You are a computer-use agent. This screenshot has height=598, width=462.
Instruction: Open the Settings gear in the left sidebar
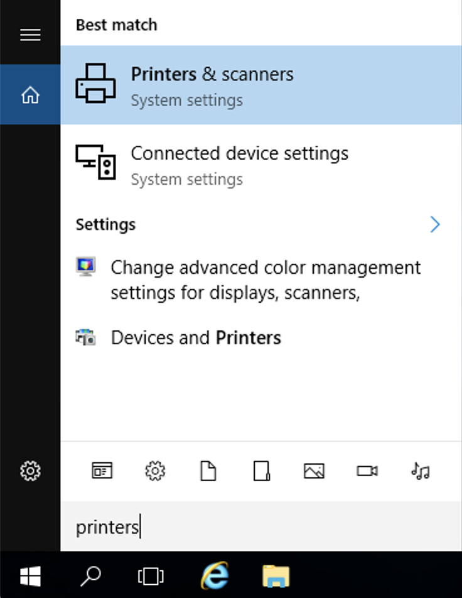tap(30, 471)
